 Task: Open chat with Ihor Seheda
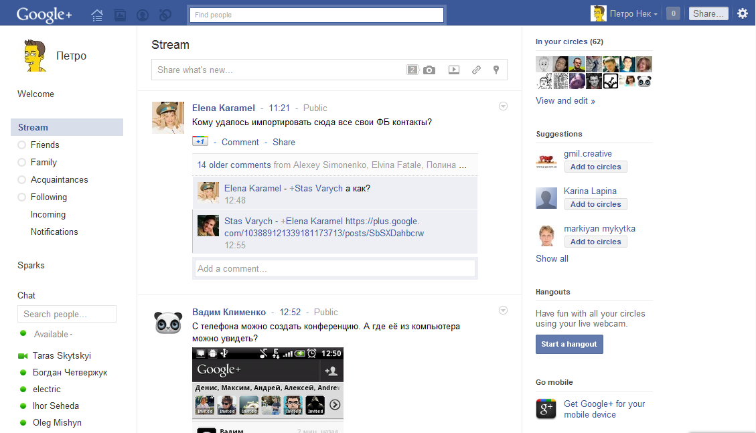click(56, 406)
